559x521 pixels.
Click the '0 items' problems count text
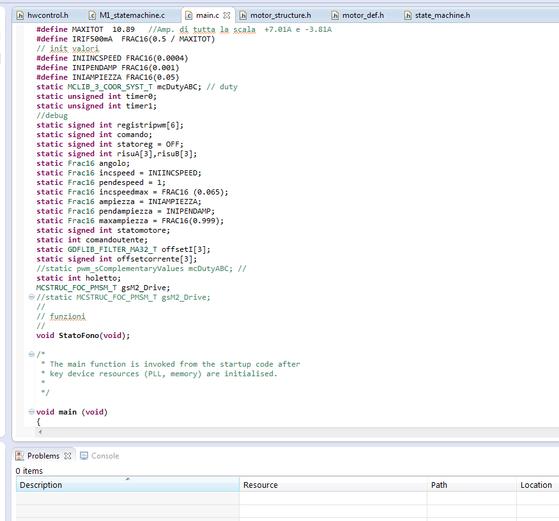coord(29,471)
